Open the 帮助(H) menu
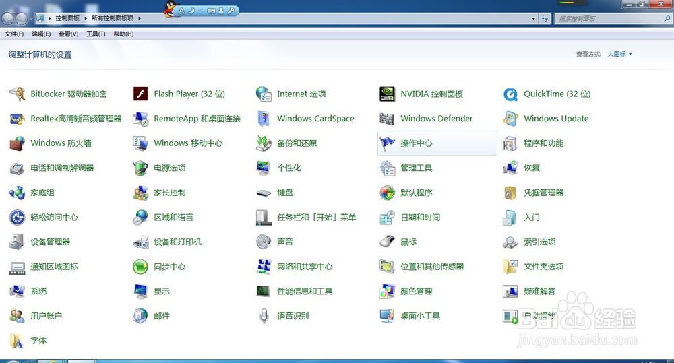This screenshot has height=363, width=674. 123,34
